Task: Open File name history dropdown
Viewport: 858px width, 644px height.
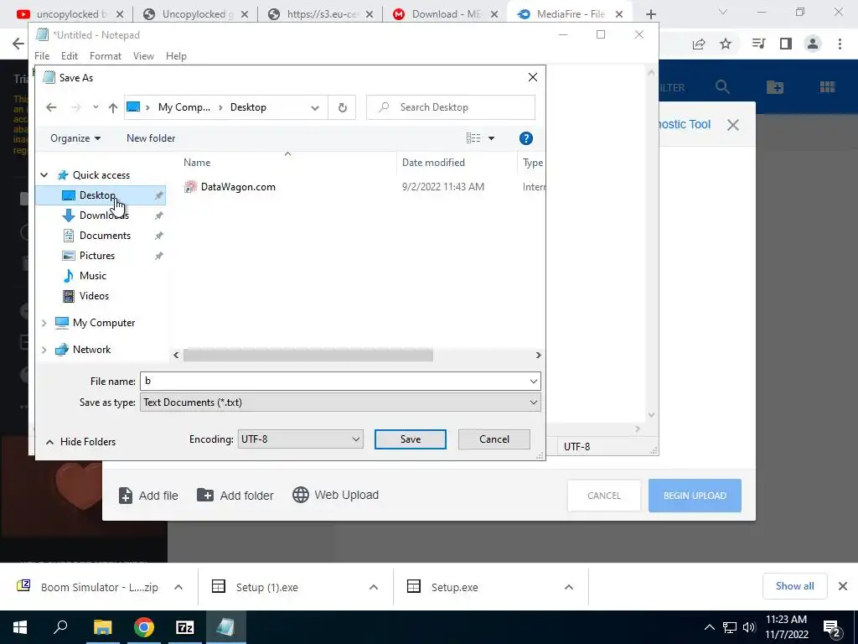Action: (x=534, y=382)
